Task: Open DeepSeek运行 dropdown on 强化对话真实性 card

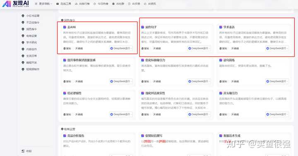Action: [199, 114]
